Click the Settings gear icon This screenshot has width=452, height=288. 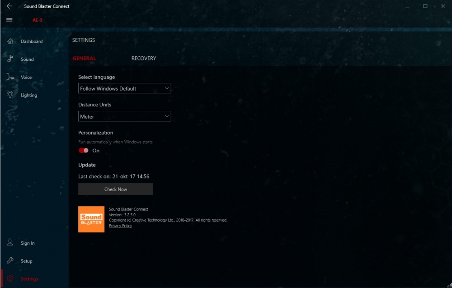pos(10,279)
